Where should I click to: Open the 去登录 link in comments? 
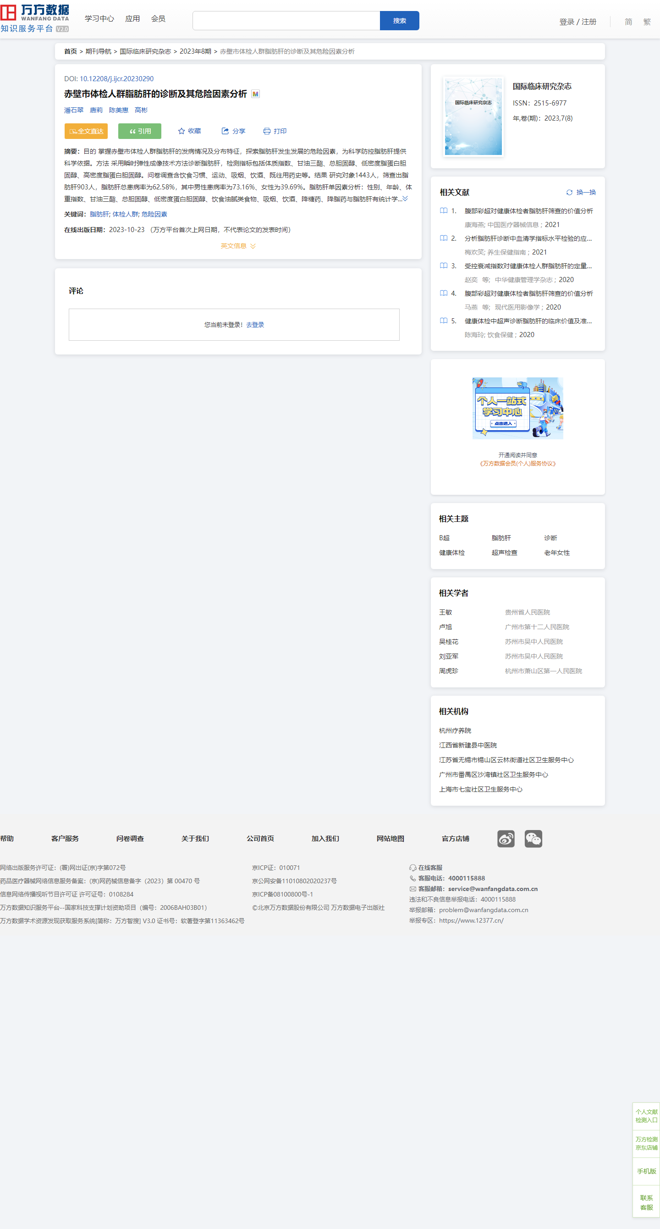click(255, 325)
